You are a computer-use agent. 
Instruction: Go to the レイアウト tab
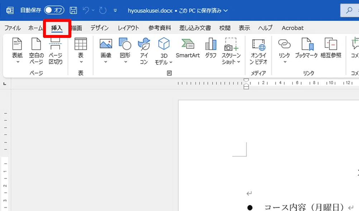pyautogui.click(x=128, y=28)
